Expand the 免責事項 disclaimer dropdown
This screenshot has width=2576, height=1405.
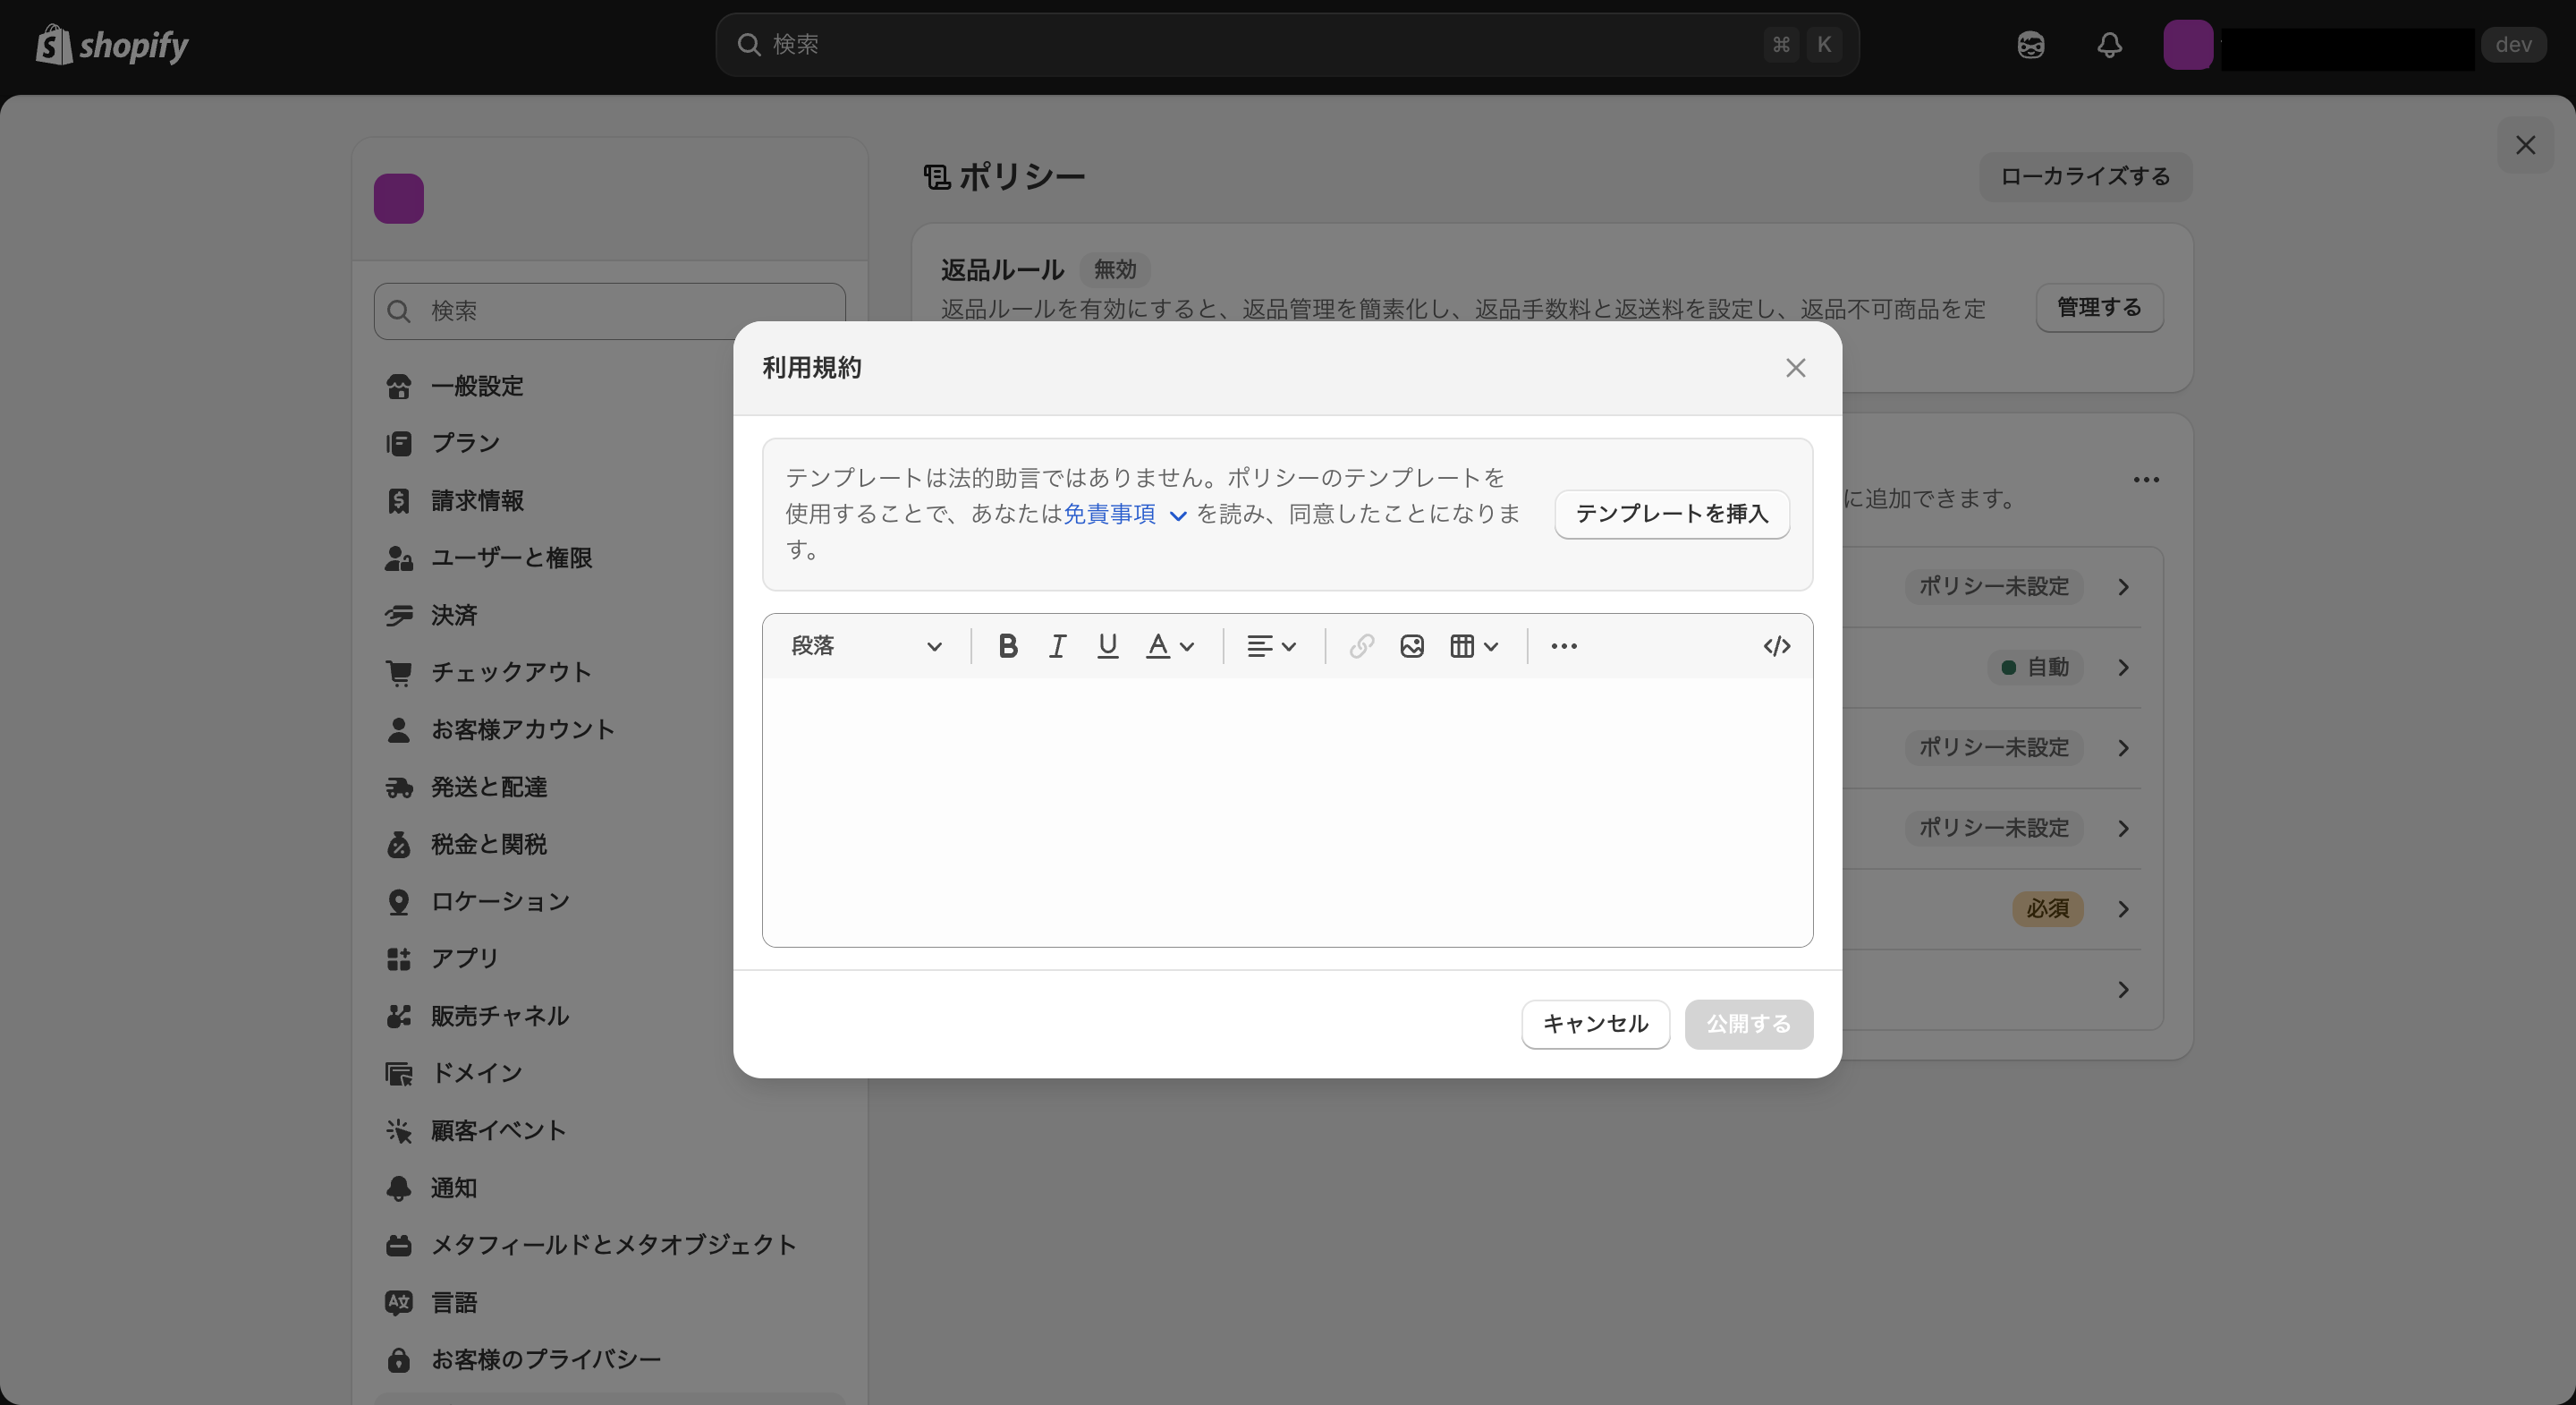pos(1177,515)
